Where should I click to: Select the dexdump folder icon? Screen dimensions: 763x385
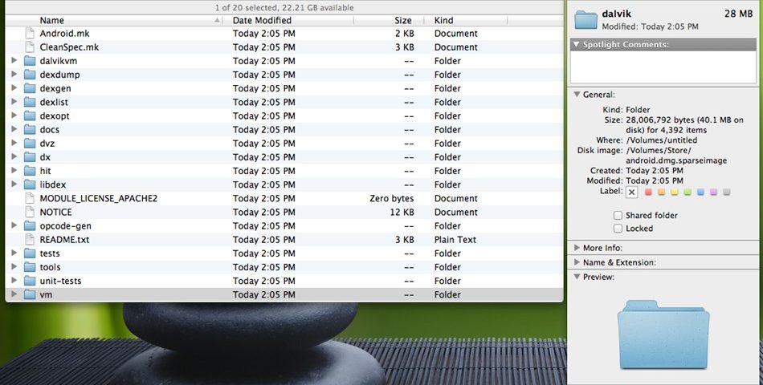31,75
